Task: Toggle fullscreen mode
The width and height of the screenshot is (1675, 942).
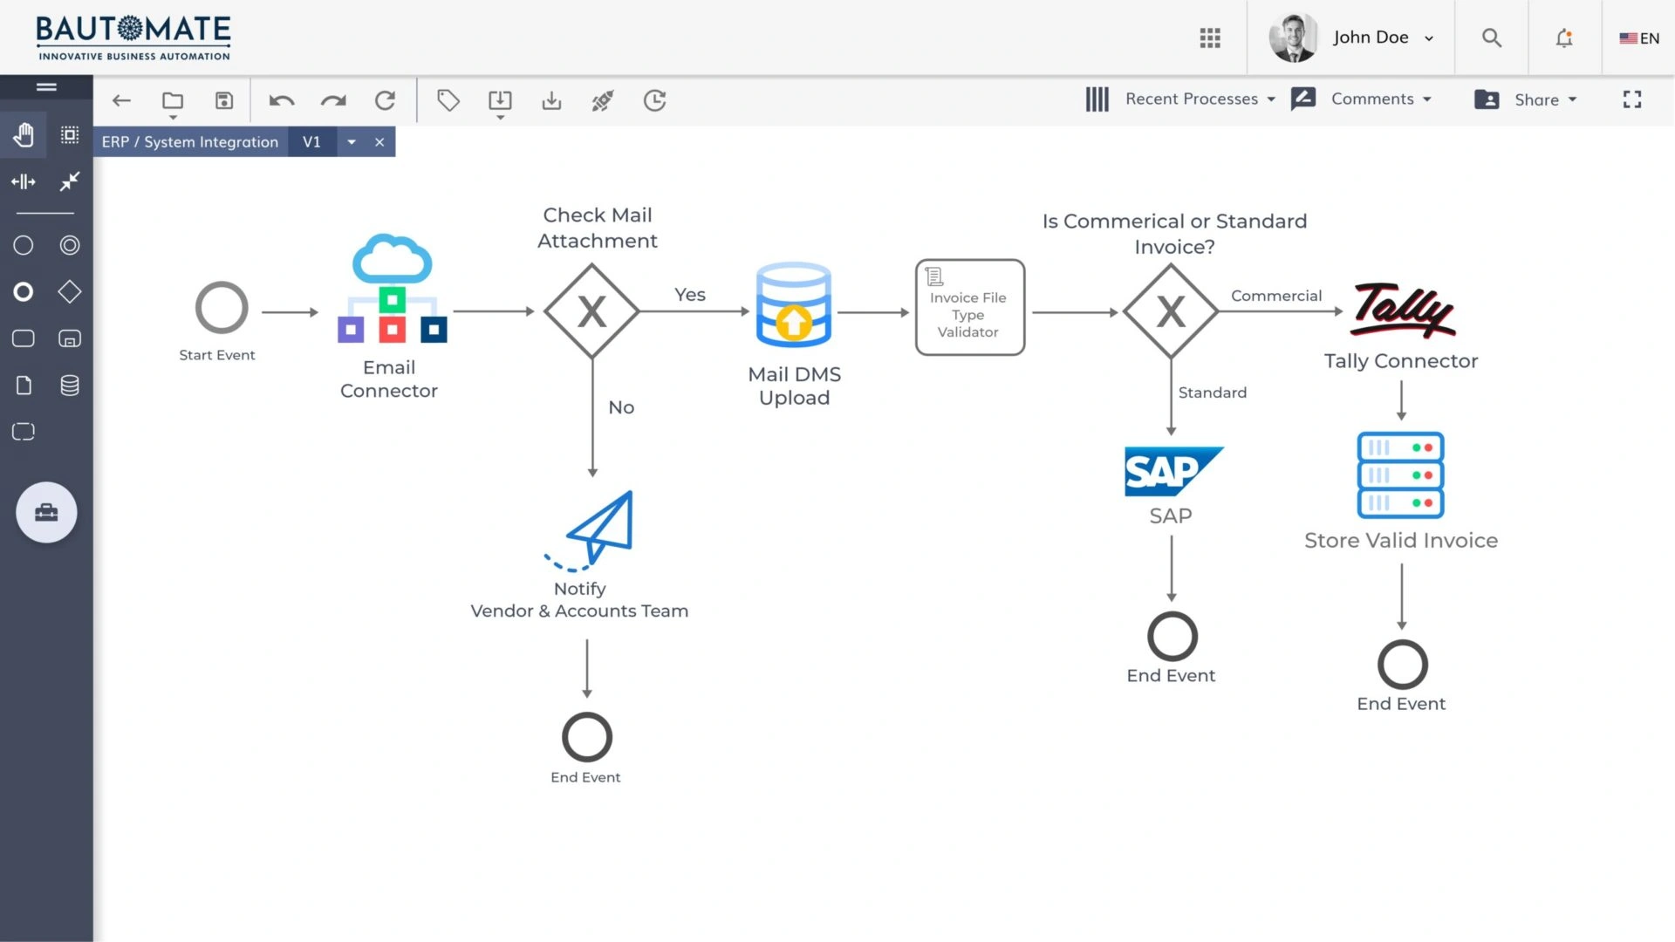Action: [x=1632, y=99]
